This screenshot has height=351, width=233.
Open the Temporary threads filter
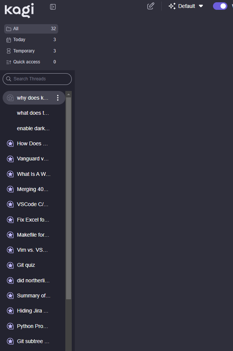click(x=31, y=51)
